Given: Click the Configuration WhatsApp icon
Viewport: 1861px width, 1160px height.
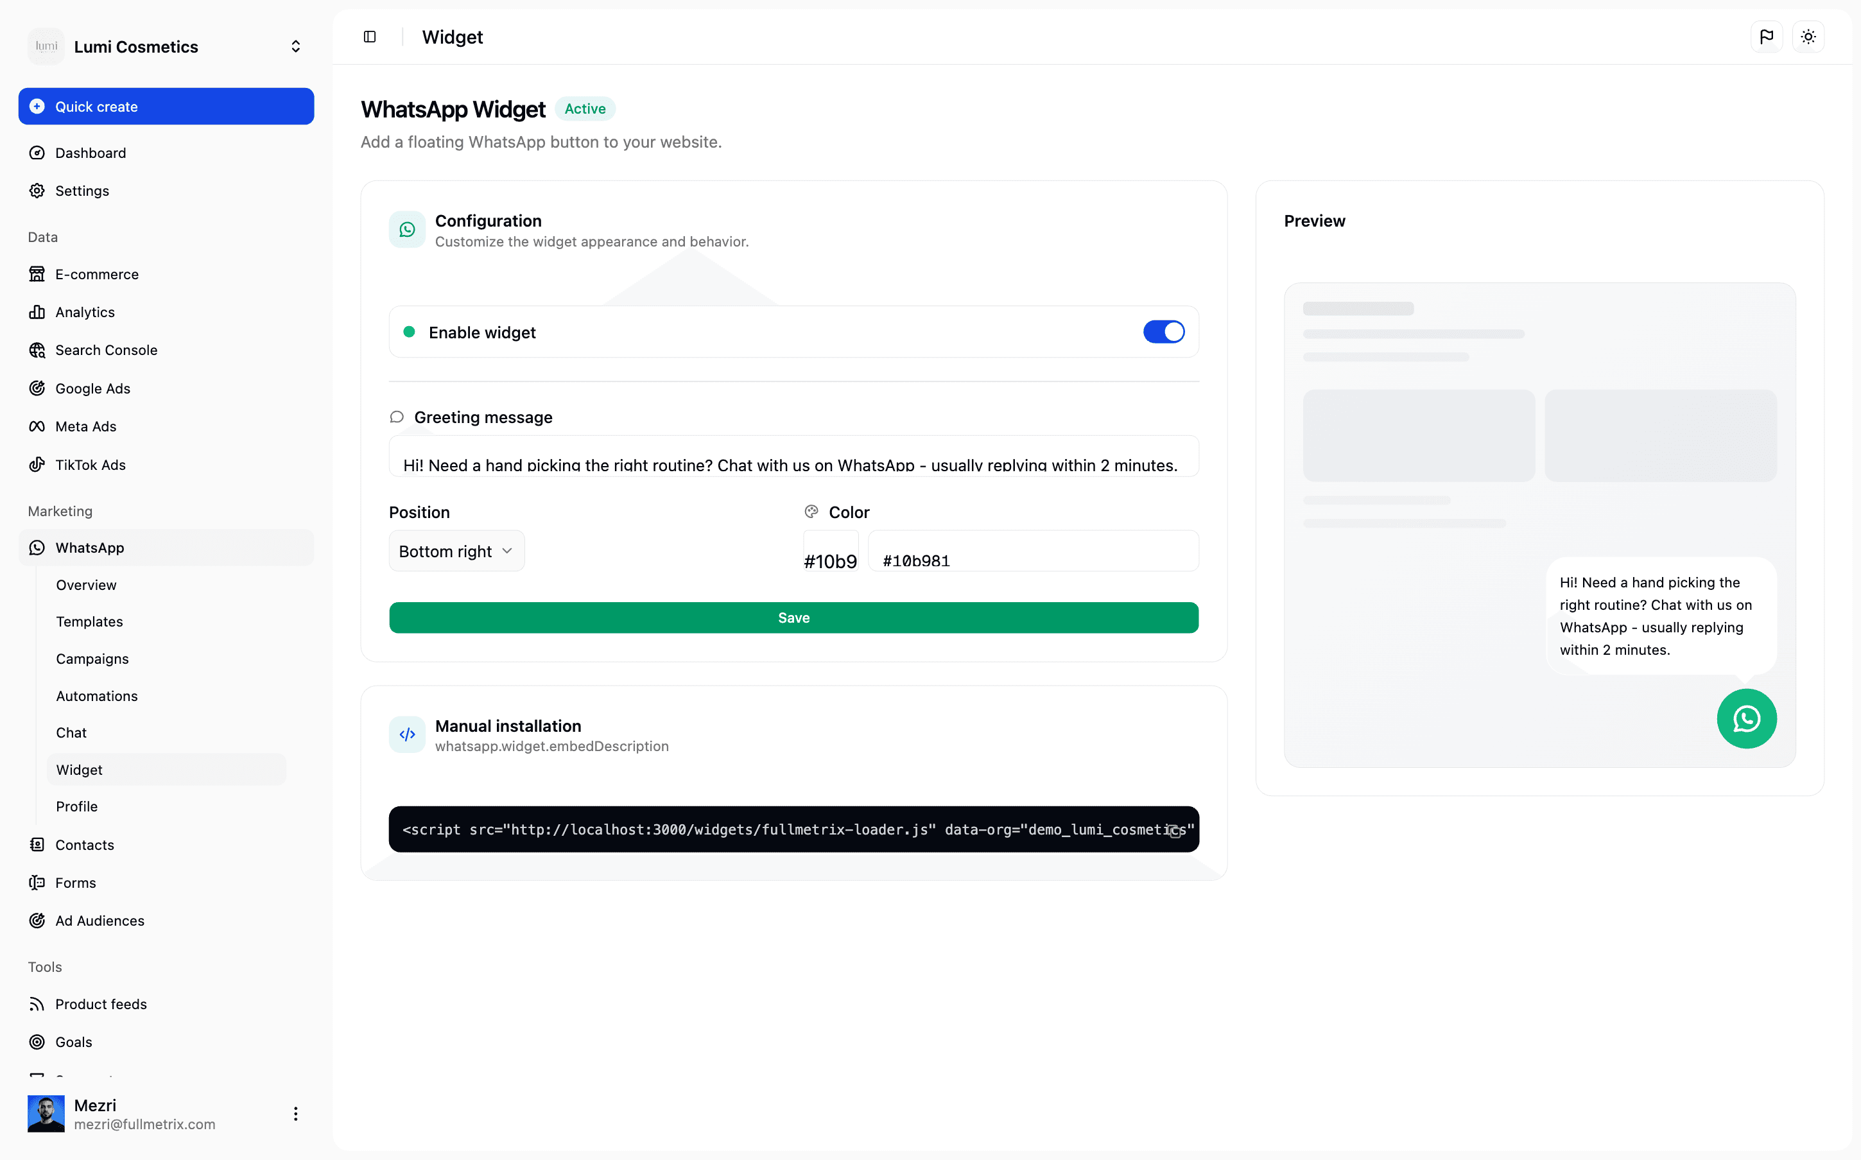Looking at the screenshot, I should (x=408, y=229).
